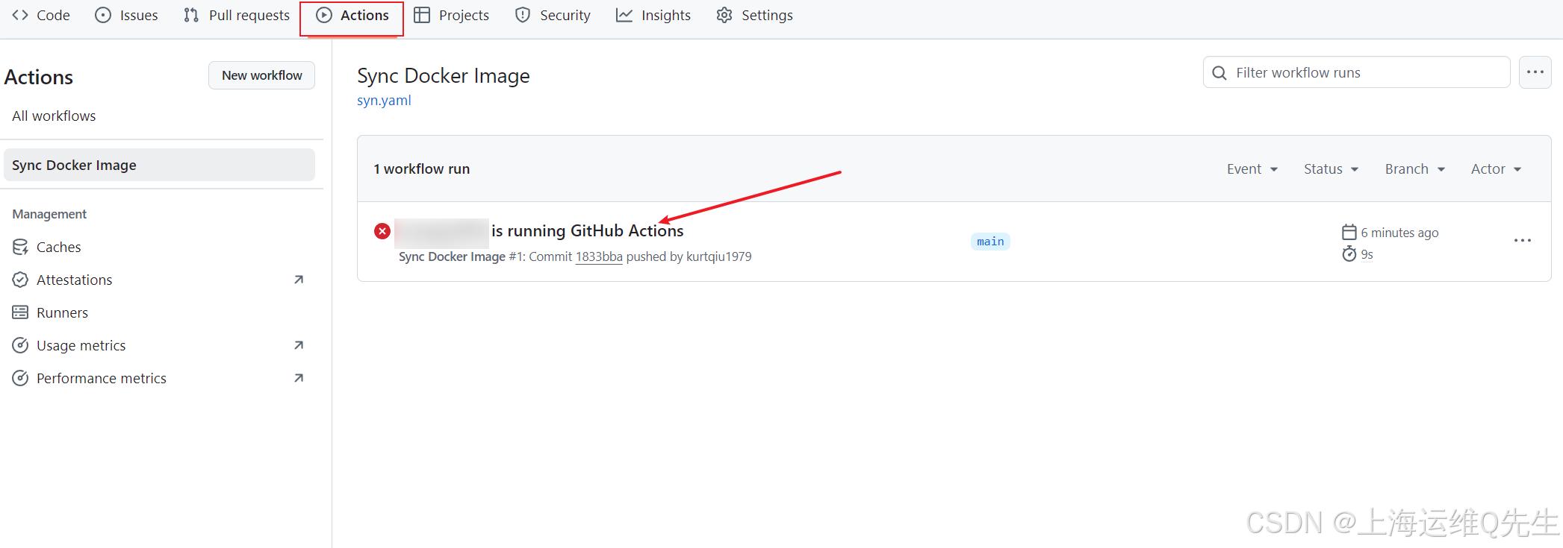Click the Performance metrics gauge icon

pos(20,378)
